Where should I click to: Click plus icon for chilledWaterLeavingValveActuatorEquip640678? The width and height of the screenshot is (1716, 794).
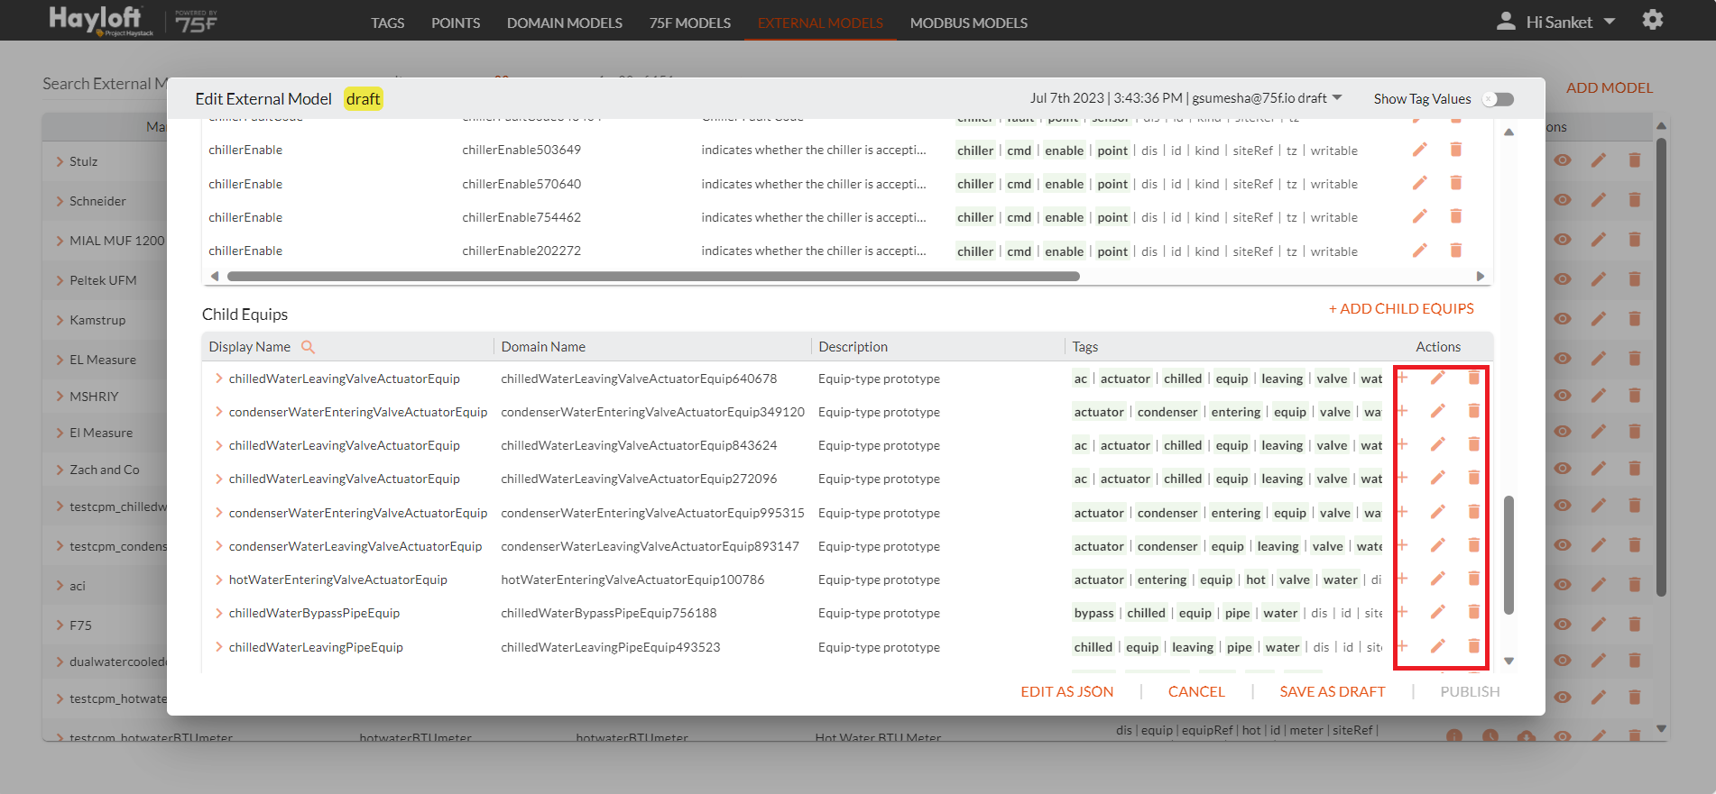(x=1402, y=378)
